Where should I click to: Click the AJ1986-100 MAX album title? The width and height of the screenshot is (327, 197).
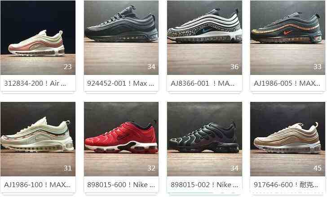point(37,185)
